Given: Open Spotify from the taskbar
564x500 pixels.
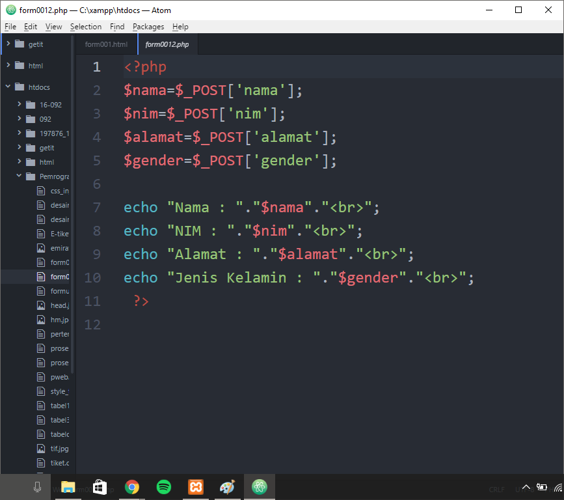Looking at the screenshot, I should [x=163, y=486].
